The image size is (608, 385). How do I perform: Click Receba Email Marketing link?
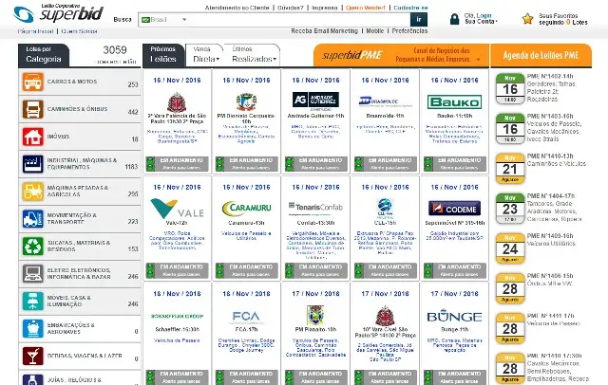(x=325, y=31)
